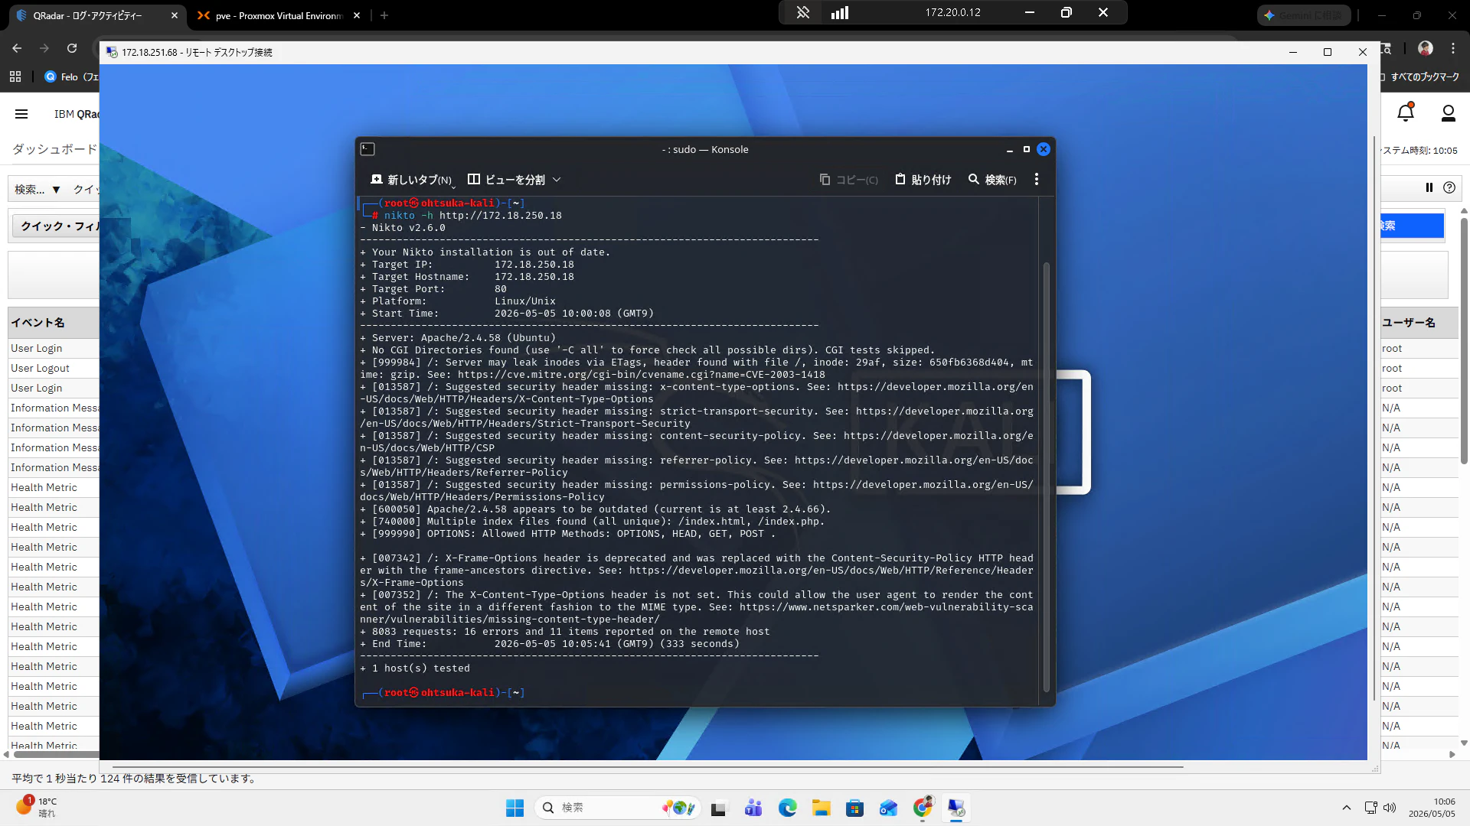This screenshot has height=826, width=1470.
Task: Open new tab in Konsole (新しいタブ)
Action: click(412, 179)
